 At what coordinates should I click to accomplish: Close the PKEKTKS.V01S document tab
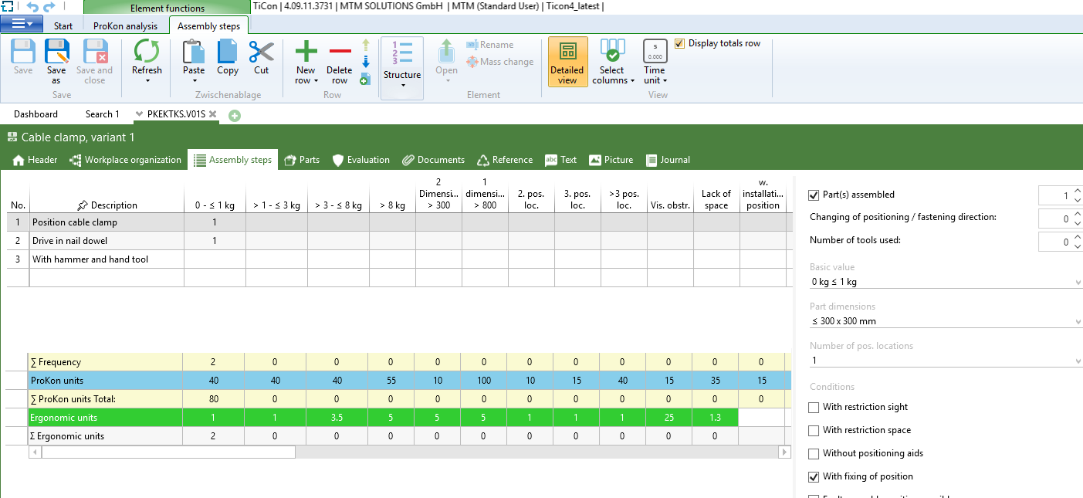pyautogui.click(x=213, y=114)
